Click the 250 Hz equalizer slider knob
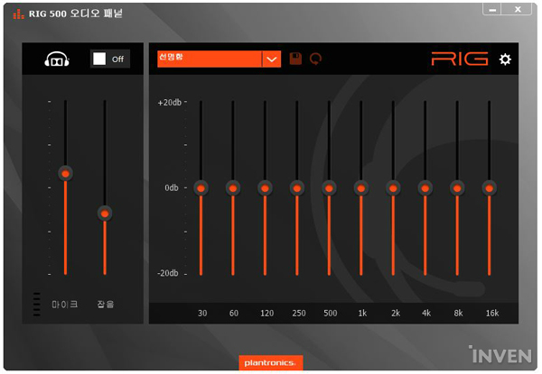The image size is (542, 374). pos(297,188)
